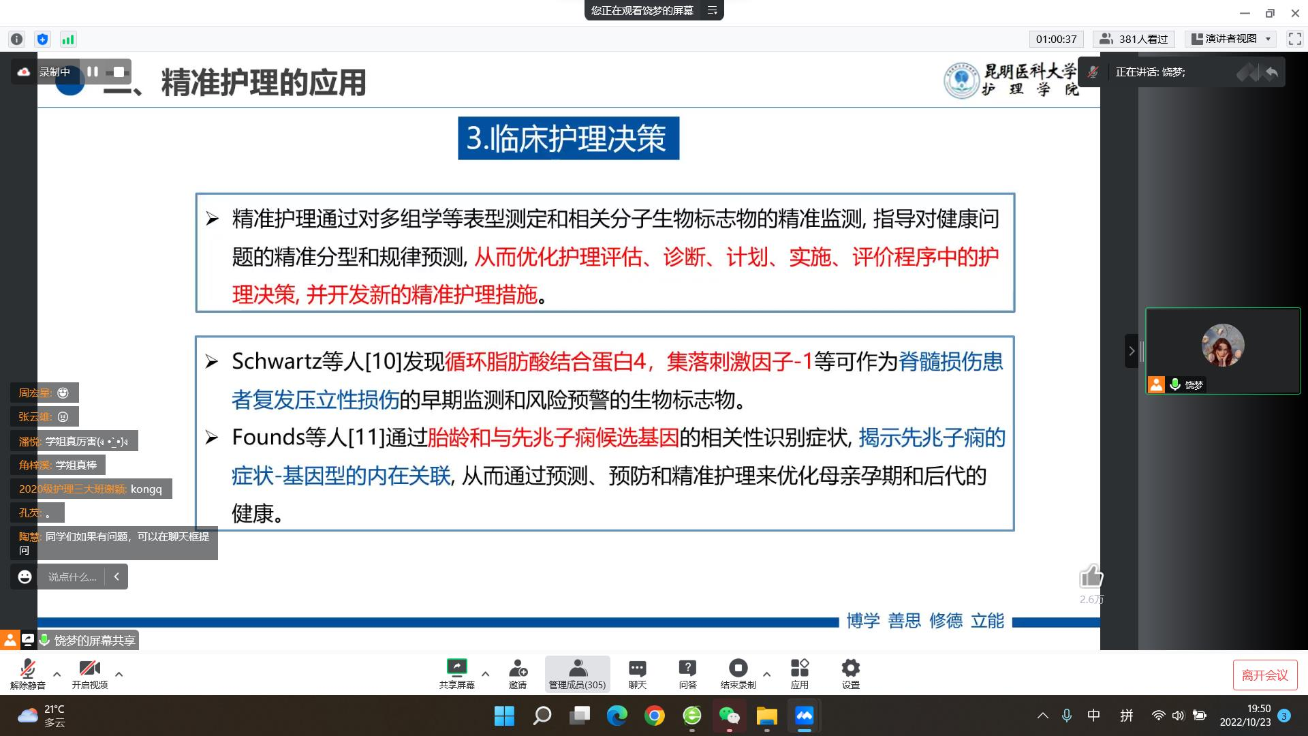Screen dimensions: 1308x736
Task: Expand audio options arrow next to mute
Action: pos(57,674)
